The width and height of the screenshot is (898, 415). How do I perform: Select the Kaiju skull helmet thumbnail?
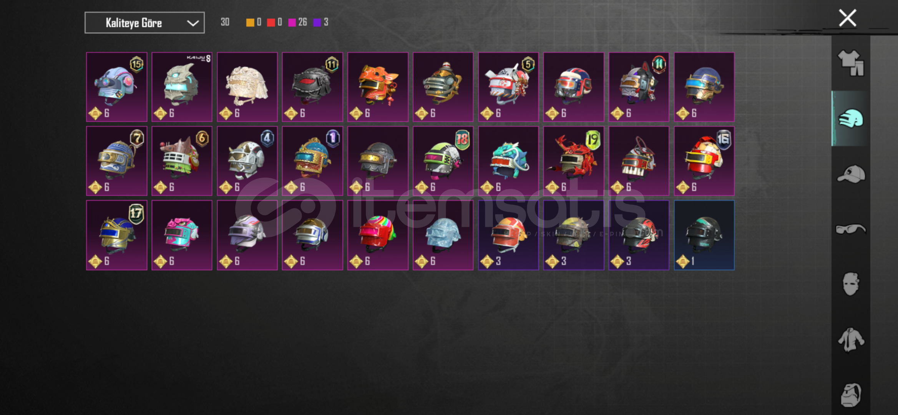coord(182,87)
